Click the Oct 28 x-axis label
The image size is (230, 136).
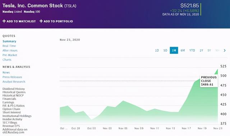tap(76, 128)
